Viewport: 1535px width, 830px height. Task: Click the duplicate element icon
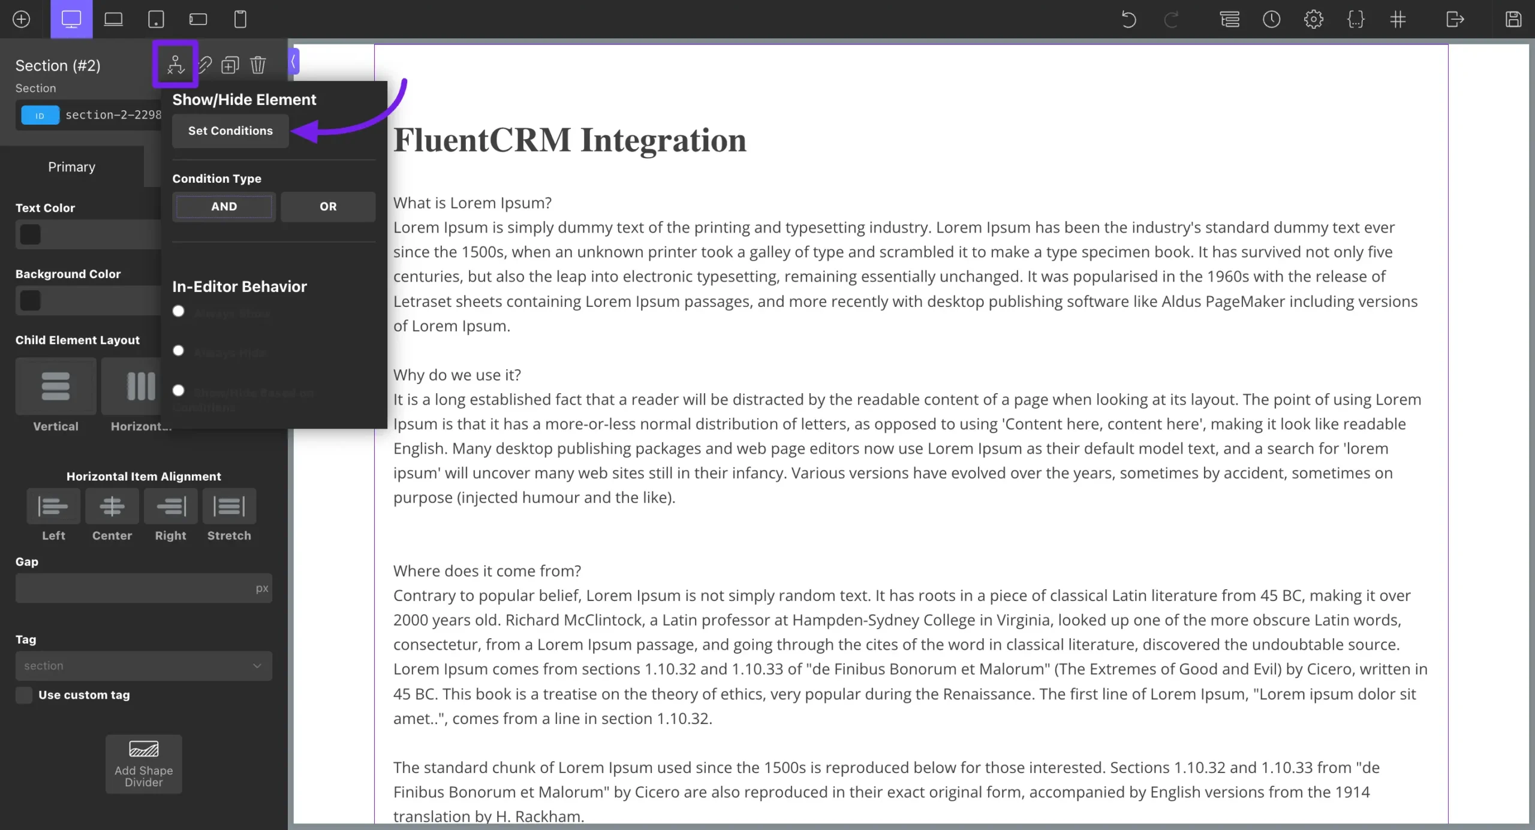tap(230, 64)
